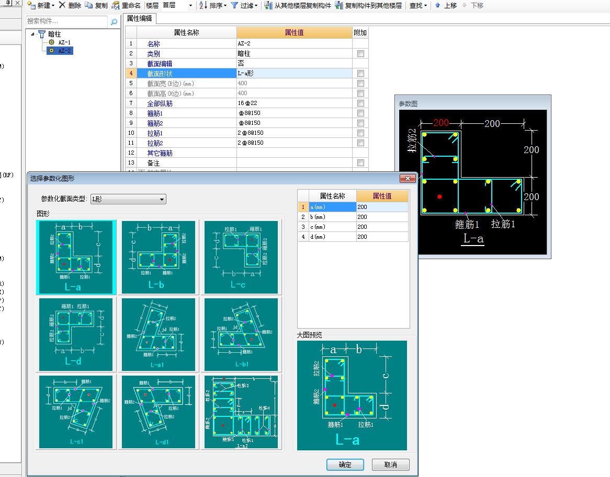Click the 删除 delete icon
This screenshot has width=610, height=477.
click(x=62, y=5)
